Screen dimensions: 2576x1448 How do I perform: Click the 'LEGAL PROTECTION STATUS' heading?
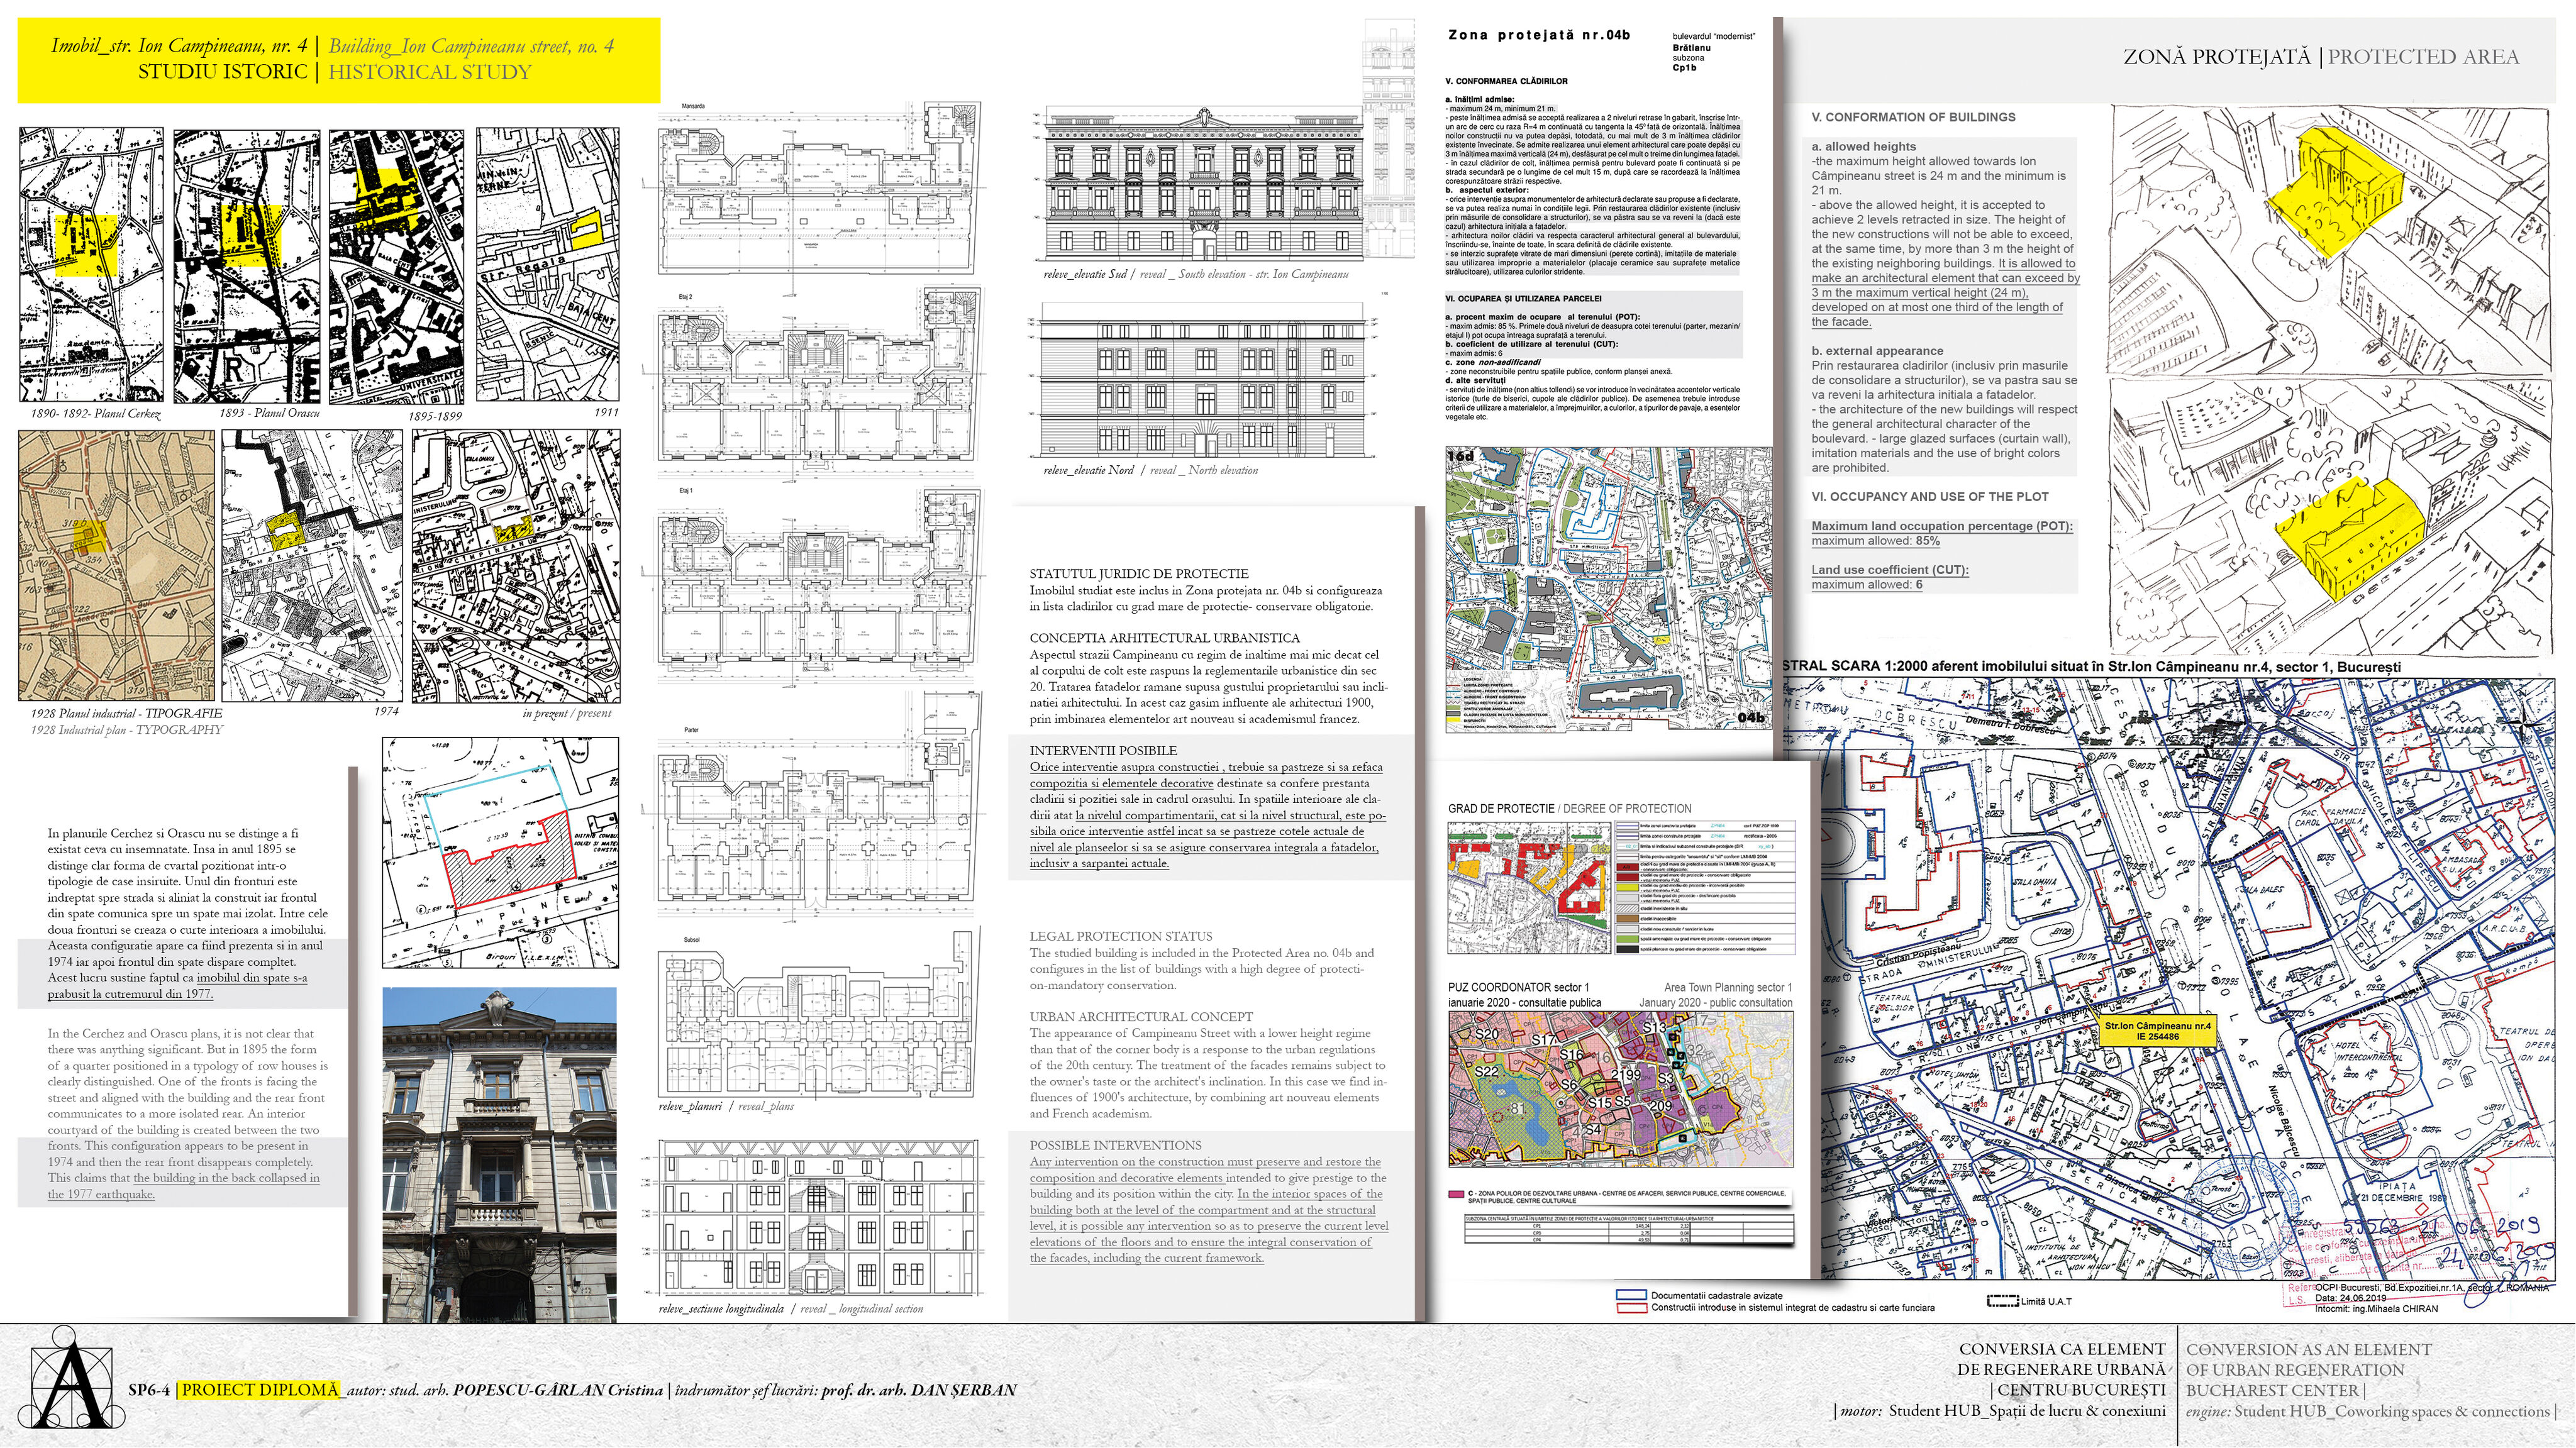(1121, 937)
